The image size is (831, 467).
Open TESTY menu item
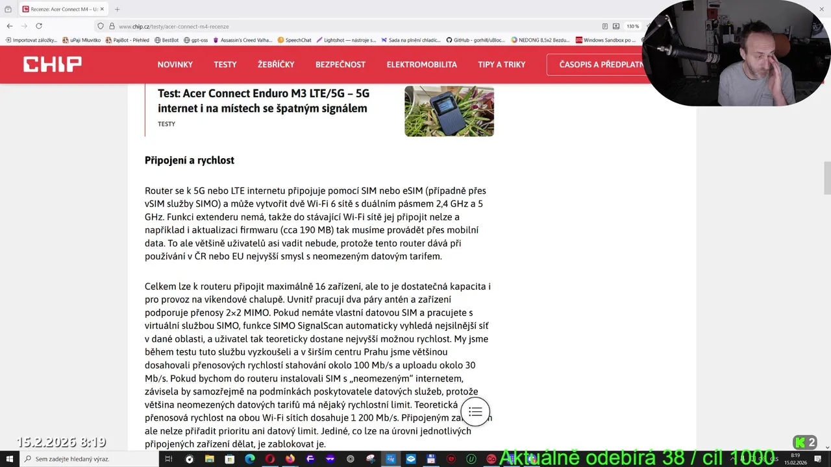pyautogui.click(x=225, y=64)
